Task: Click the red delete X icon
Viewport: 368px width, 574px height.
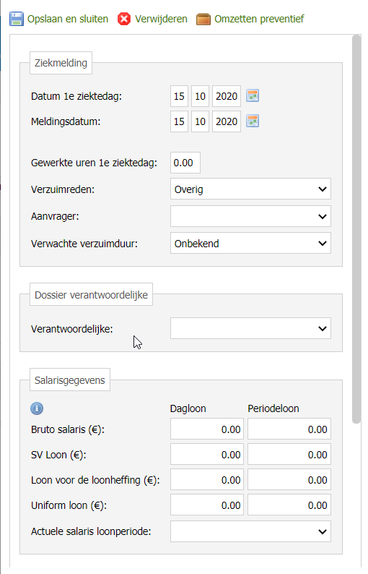Action: click(x=124, y=19)
